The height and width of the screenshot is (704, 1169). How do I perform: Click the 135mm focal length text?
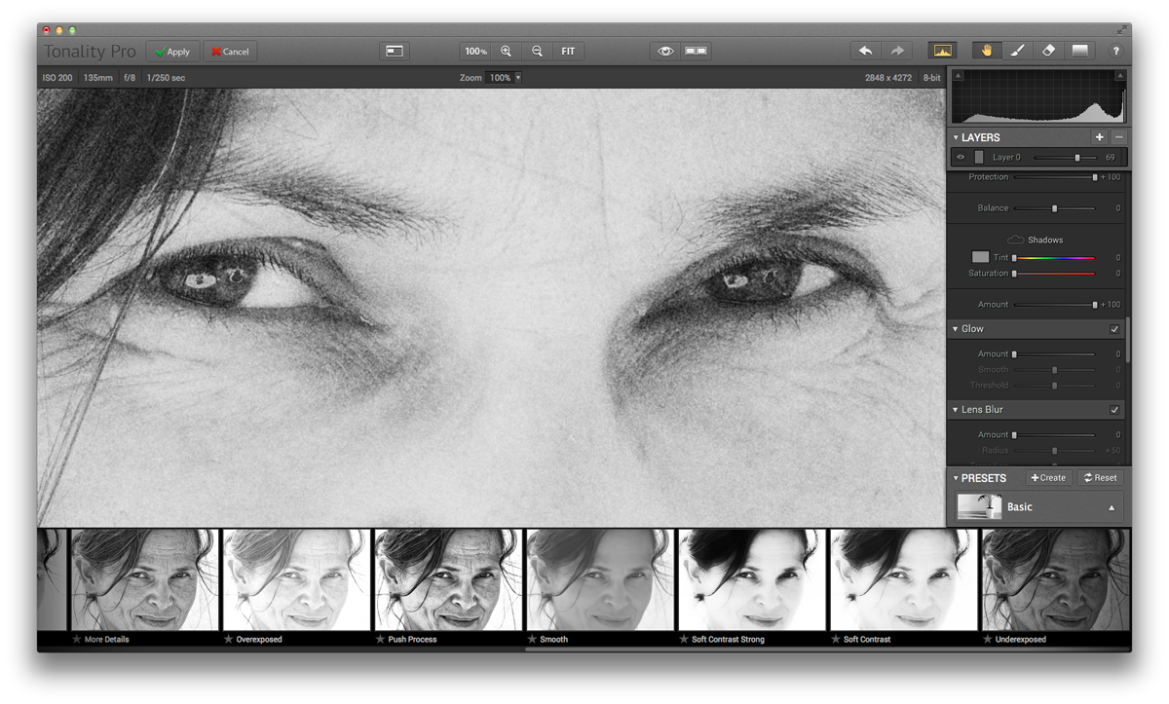pyautogui.click(x=97, y=77)
